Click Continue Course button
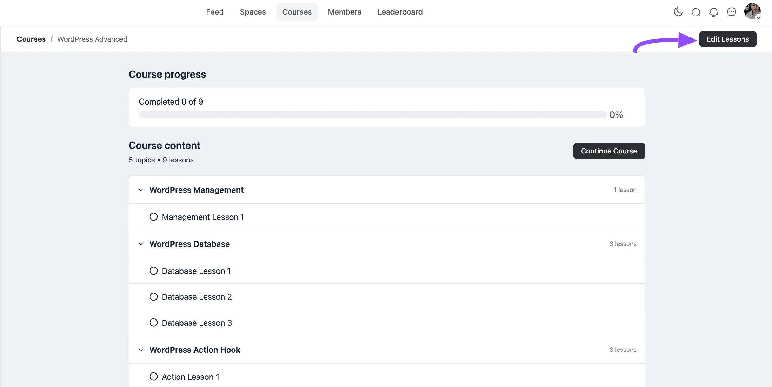The height and width of the screenshot is (387, 772). [x=609, y=151]
